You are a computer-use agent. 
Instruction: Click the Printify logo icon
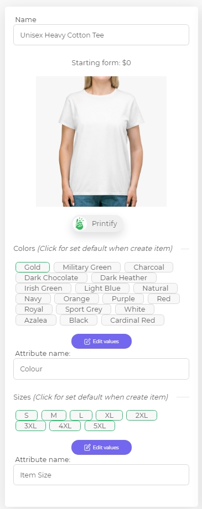coord(79,224)
